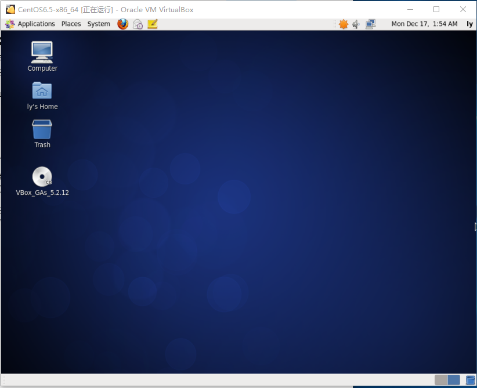Close the CentOS VirtualBox window
Image resolution: width=477 pixels, height=388 pixels.
(x=463, y=9)
